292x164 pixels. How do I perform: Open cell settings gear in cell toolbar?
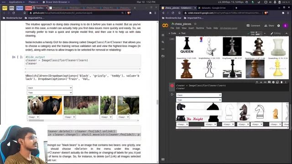pos(273,82)
